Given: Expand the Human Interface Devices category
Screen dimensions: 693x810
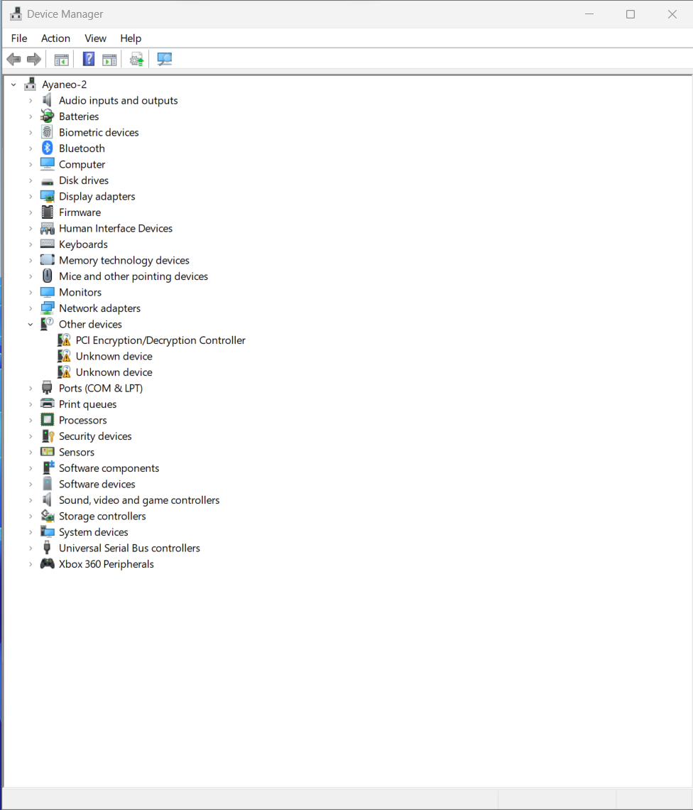Looking at the screenshot, I should coord(31,229).
